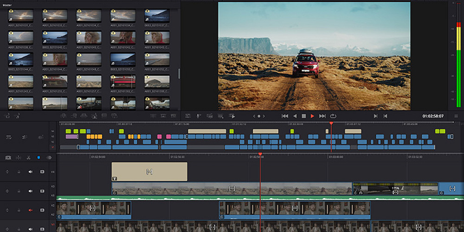Mute the V4 track speaker icon

point(31,172)
